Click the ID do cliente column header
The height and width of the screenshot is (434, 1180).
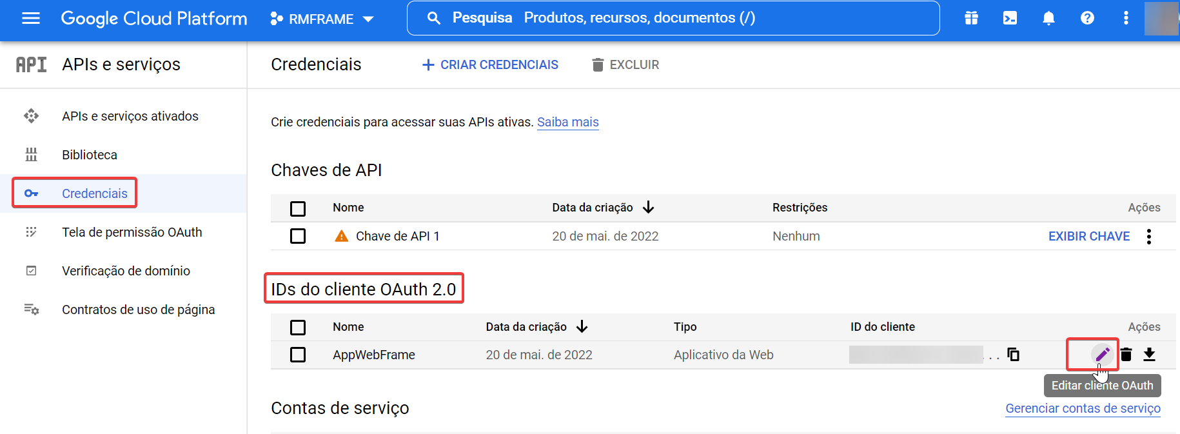[882, 327]
